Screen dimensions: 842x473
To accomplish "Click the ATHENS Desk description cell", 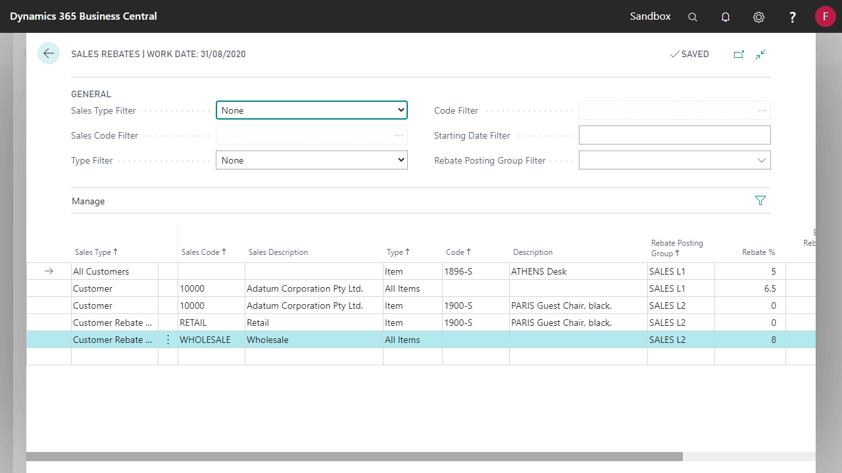I will (x=578, y=271).
